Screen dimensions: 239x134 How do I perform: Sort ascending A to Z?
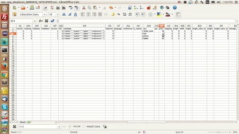tap(136, 7)
